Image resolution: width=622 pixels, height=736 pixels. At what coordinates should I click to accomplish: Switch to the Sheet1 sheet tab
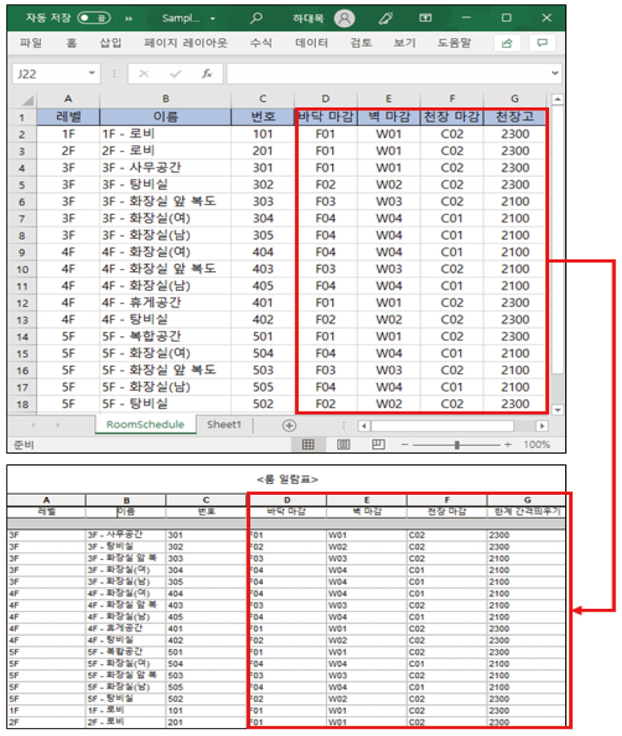click(224, 425)
